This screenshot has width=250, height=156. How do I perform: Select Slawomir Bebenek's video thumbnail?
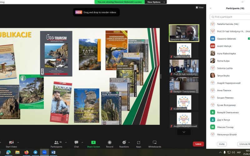(x=184, y=33)
